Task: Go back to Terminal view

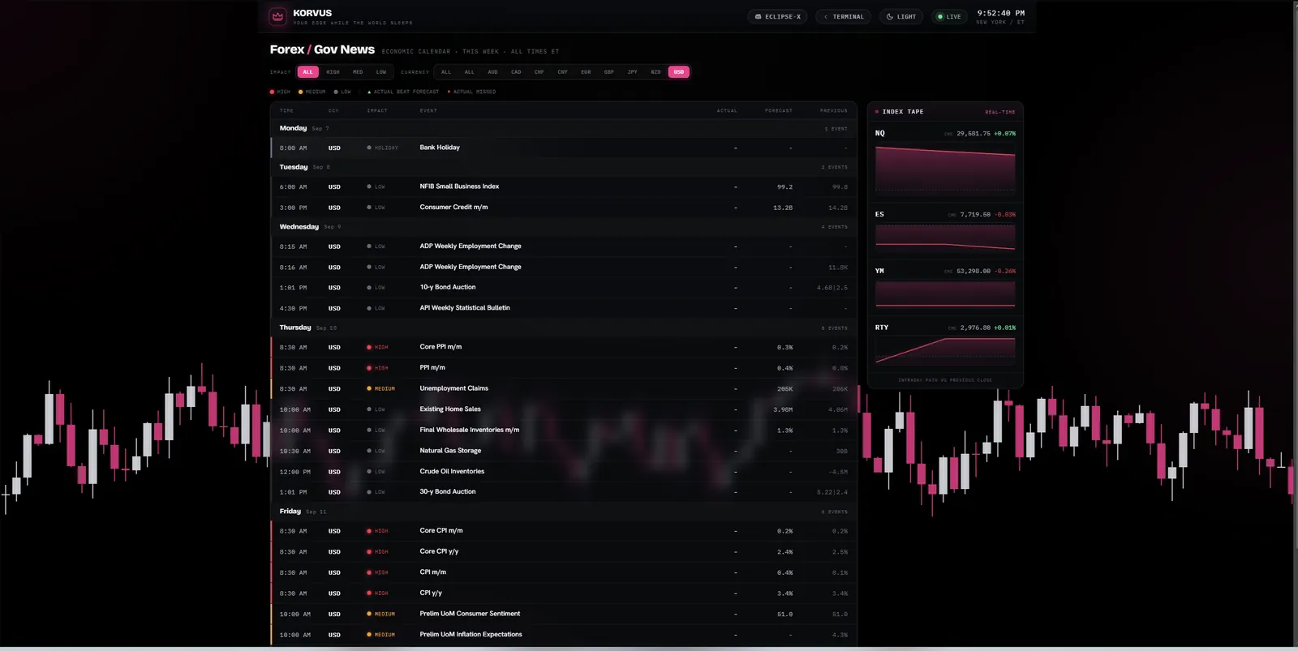Action: 844,16
